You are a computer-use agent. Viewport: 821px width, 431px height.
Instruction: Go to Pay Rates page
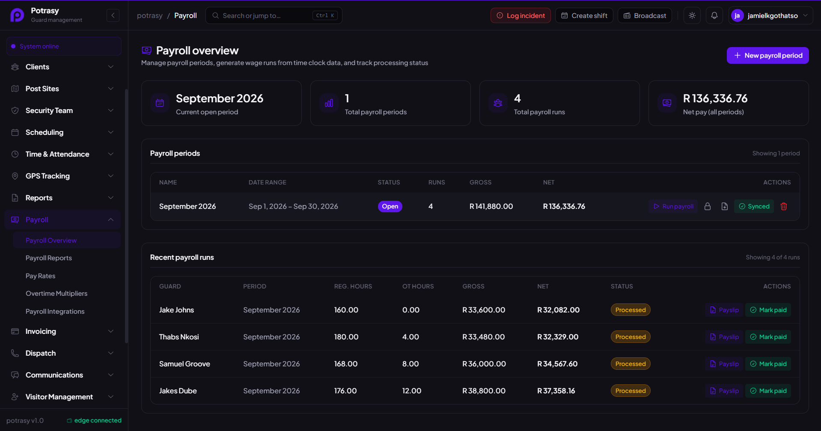coord(41,276)
